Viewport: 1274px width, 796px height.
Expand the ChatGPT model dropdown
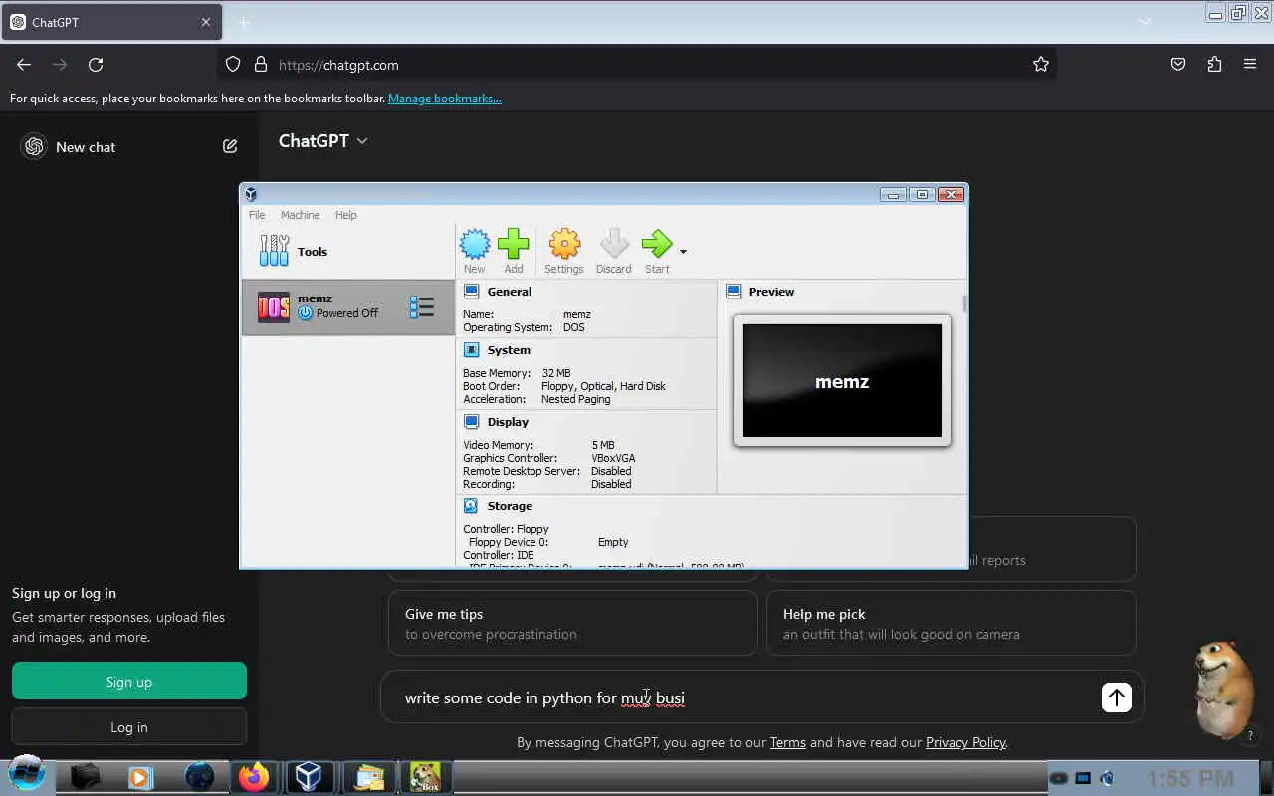point(323,141)
